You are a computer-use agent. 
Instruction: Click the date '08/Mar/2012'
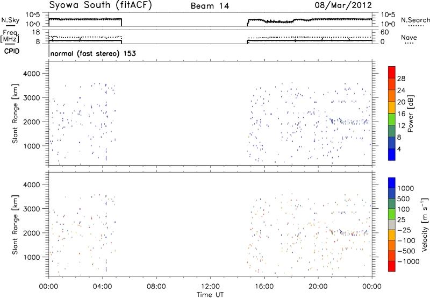tap(343, 5)
